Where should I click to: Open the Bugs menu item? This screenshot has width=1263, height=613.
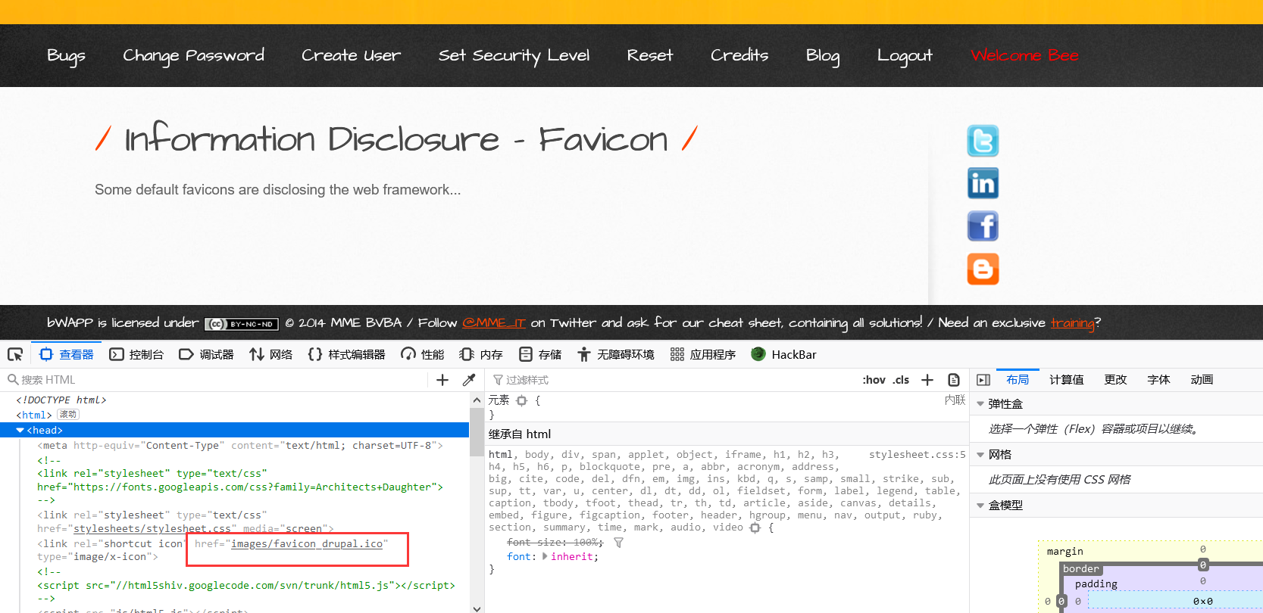(66, 56)
